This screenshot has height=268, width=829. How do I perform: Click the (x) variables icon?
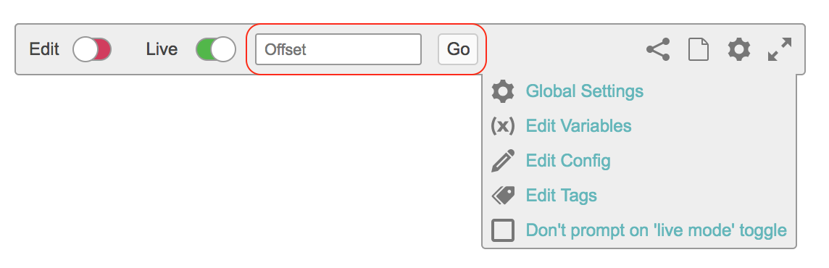pyautogui.click(x=502, y=126)
